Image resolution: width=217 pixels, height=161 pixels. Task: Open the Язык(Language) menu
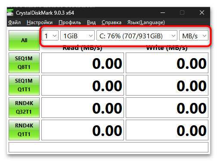[146, 22]
